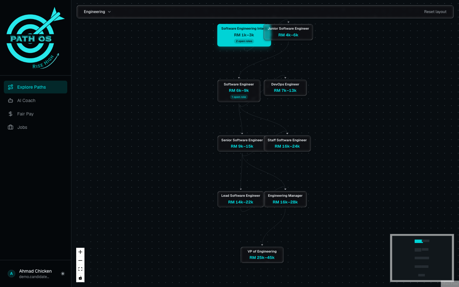Click the AI Coach robot icon
Screen dimensions: 459x287
click(11, 100)
